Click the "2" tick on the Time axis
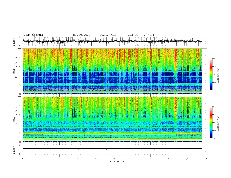 coord(60,159)
